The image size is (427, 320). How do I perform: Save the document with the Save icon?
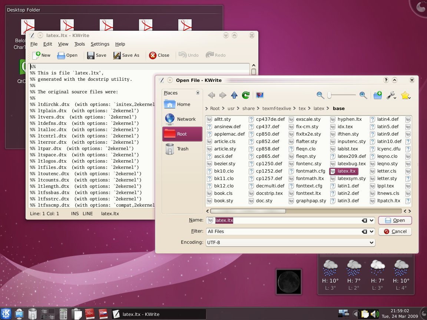tap(96, 55)
